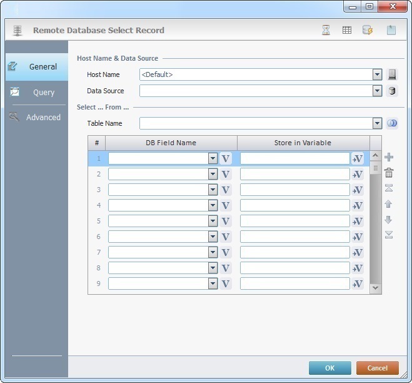Open the Table Name dropdown
The width and height of the screenshot is (412, 383).
(377, 123)
